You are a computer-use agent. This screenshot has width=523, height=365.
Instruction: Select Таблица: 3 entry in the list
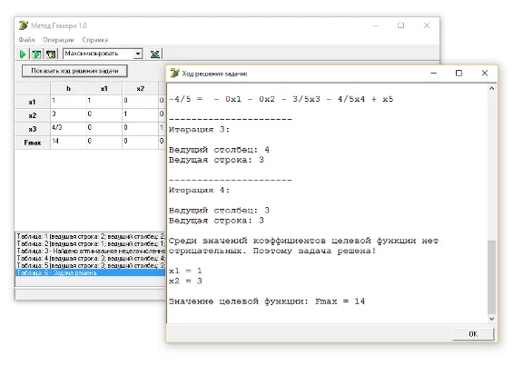tap(91, 251)
